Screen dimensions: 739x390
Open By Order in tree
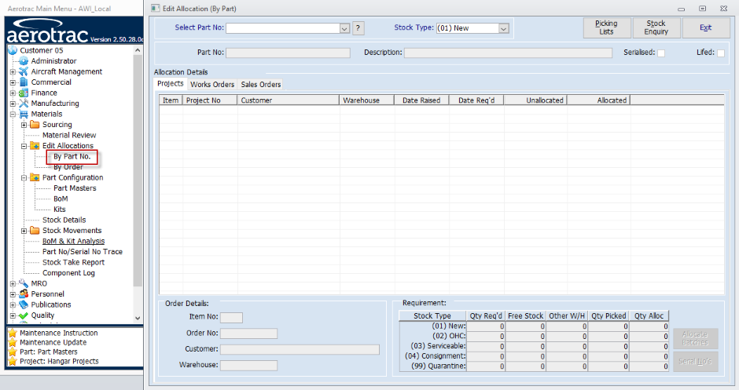[x=68, y=167]
